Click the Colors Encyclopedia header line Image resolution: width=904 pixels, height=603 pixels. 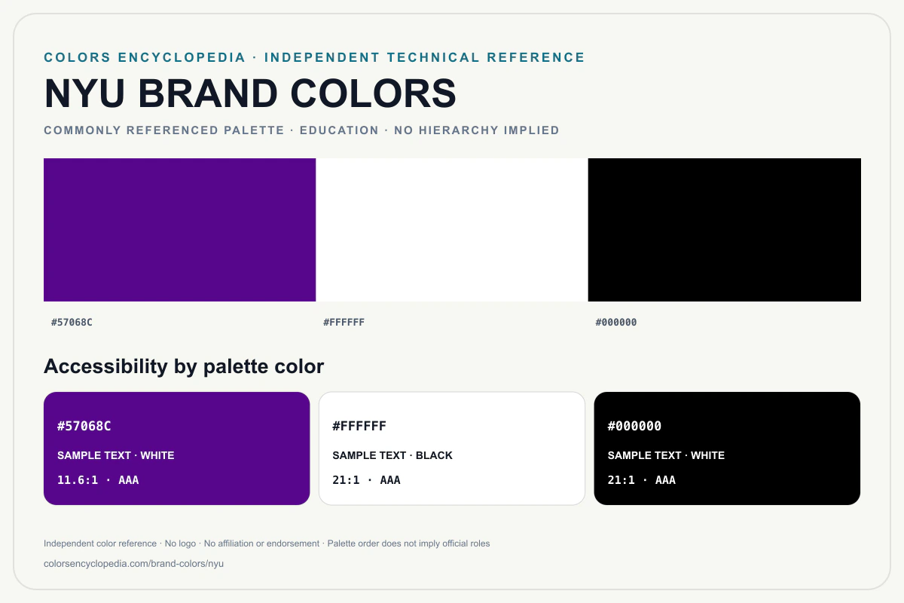click(314, 57)
